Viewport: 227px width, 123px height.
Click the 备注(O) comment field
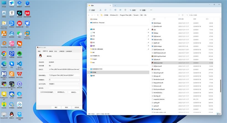pos(64,88)
